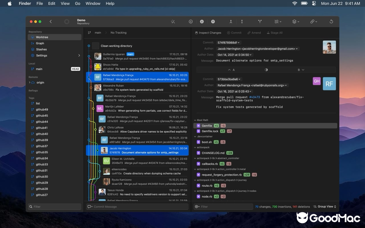Select the Clean working directory row
Screen dimensions: 365x228
click(137, 46)
